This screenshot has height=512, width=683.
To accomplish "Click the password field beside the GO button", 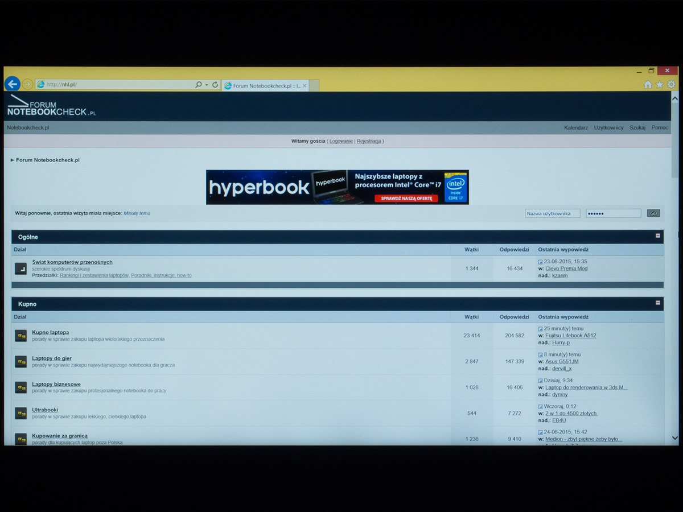I will tap(614, 213).
